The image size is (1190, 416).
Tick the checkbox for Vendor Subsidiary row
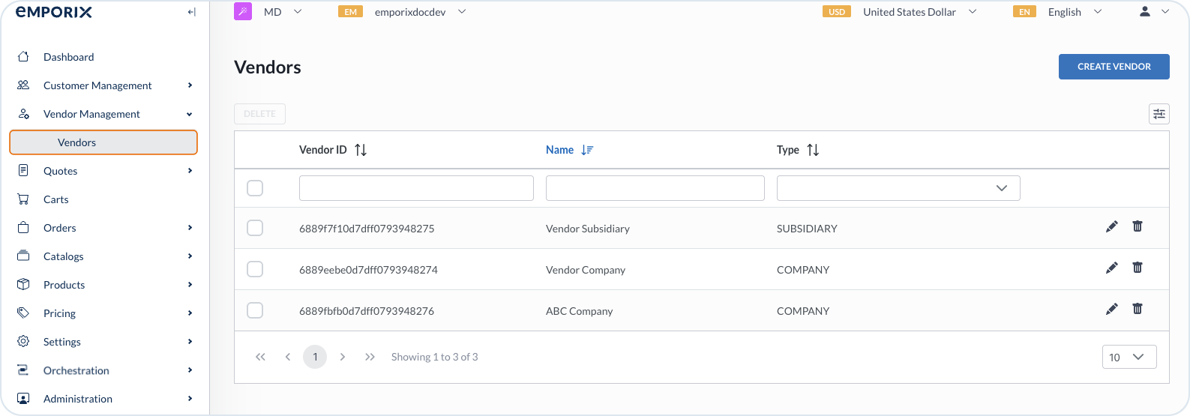[255, 228]
